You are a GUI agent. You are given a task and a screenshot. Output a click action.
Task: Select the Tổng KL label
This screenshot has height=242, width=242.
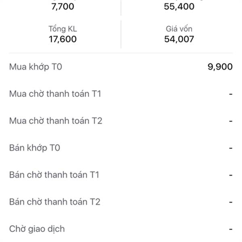click(x=63, y=29)
